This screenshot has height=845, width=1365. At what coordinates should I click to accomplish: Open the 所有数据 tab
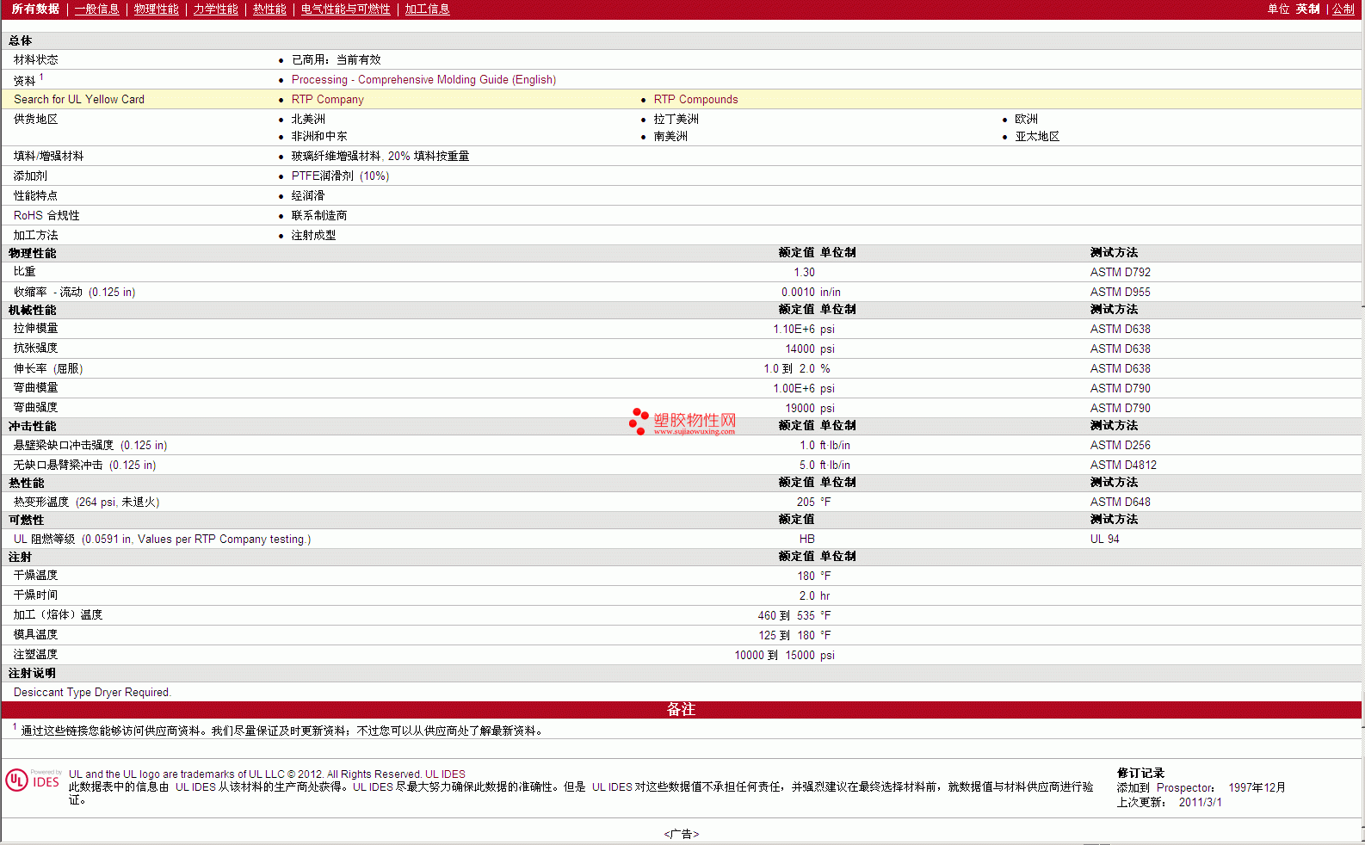tap(35, 9)
